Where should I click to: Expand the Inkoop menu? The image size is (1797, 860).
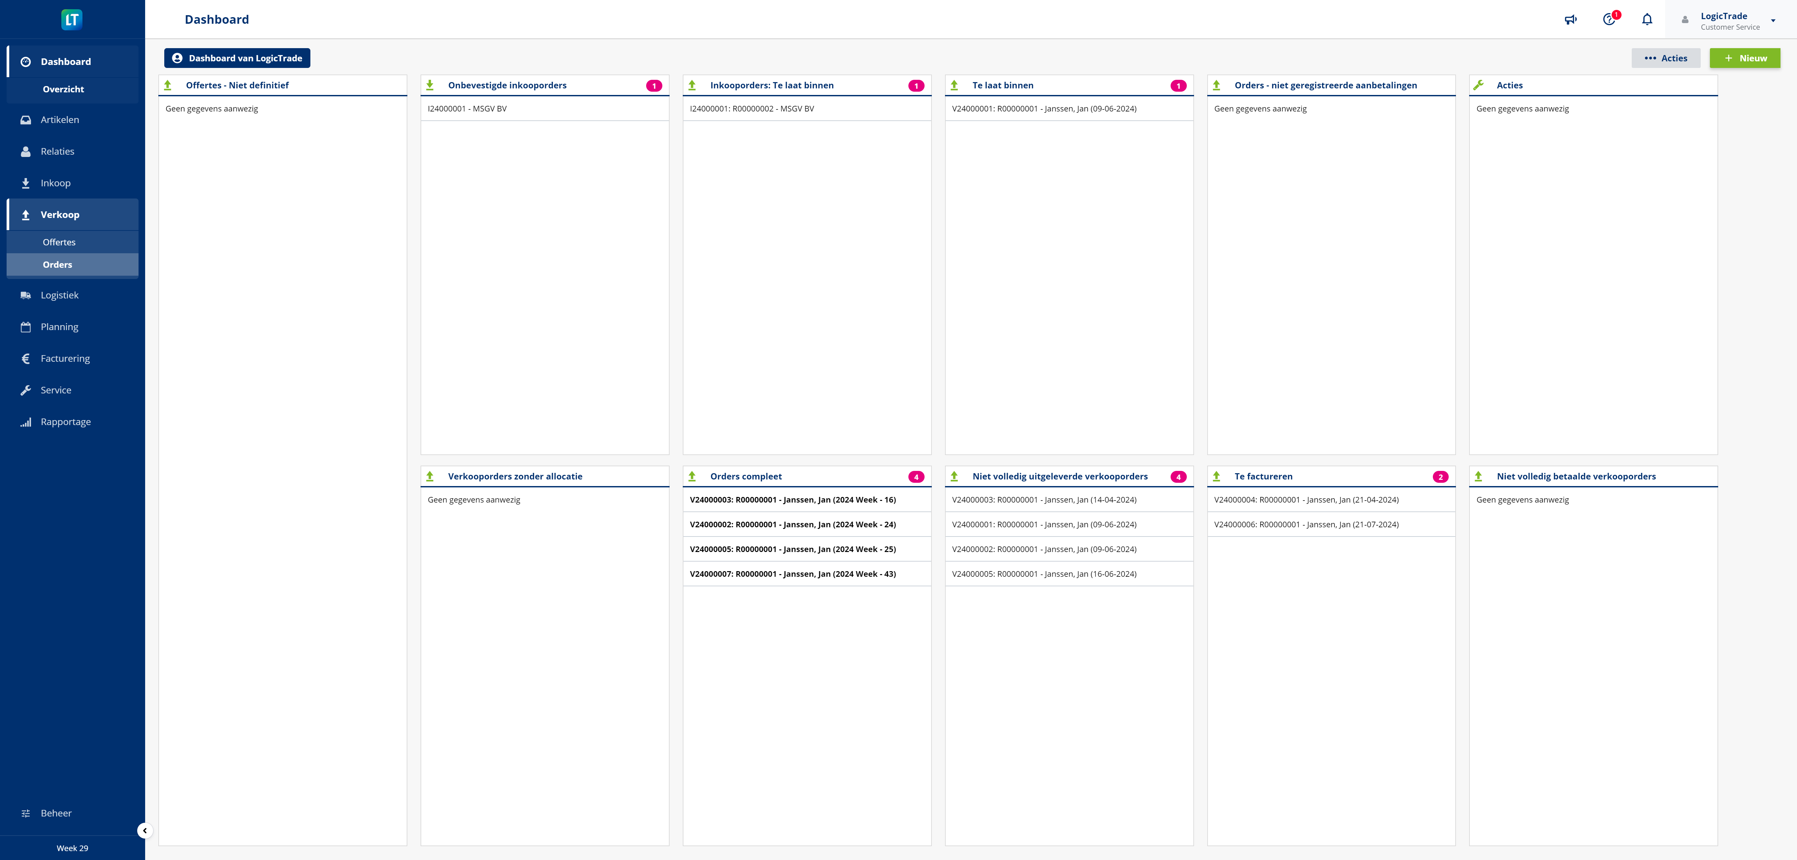click(x=73, y=183)
